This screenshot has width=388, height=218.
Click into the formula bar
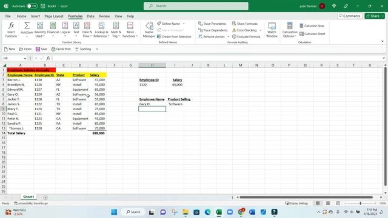coord(216,58)
